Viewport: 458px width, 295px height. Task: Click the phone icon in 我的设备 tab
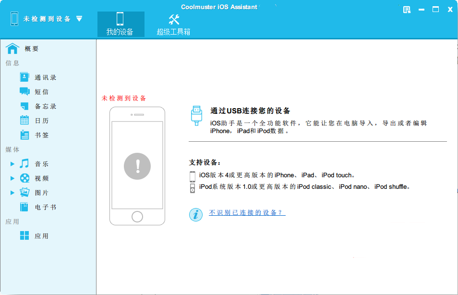tap(120, 19)
